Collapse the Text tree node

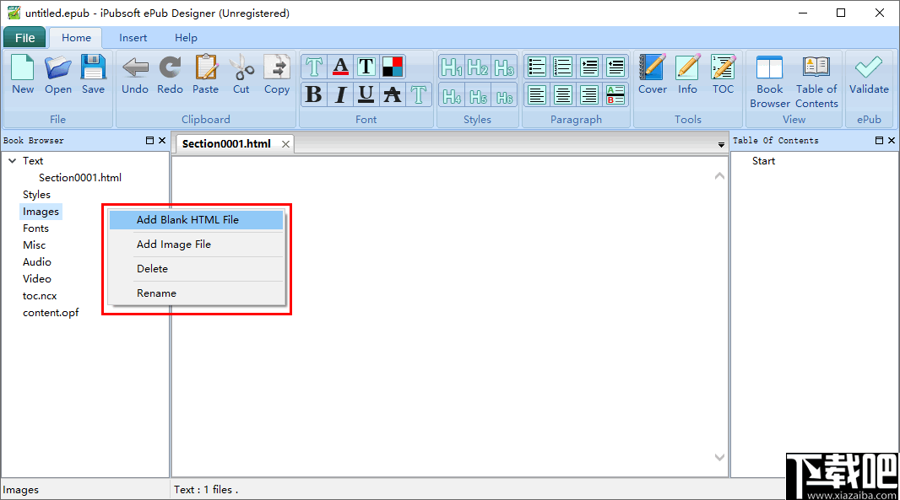13,160
